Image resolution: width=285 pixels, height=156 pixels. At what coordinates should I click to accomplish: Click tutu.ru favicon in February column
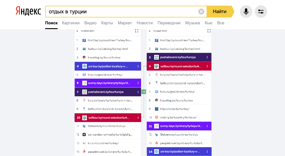click(84, 75)
